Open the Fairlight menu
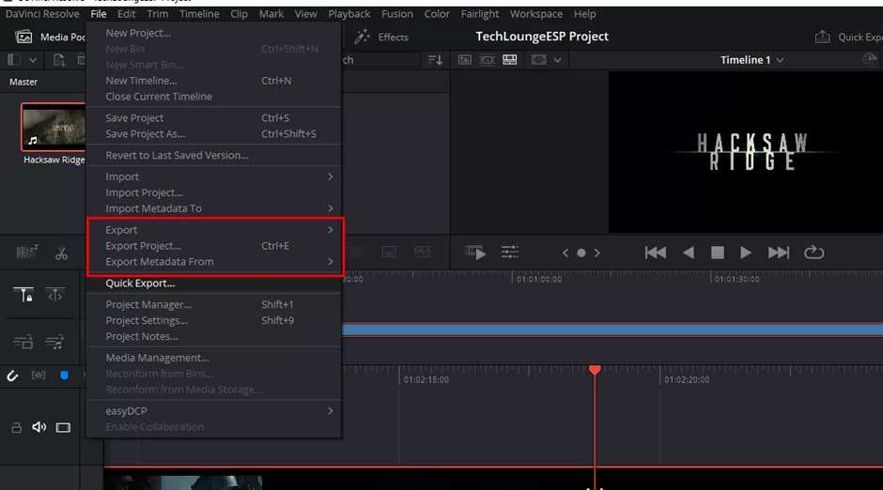The image size is (883, 490). 480,14
